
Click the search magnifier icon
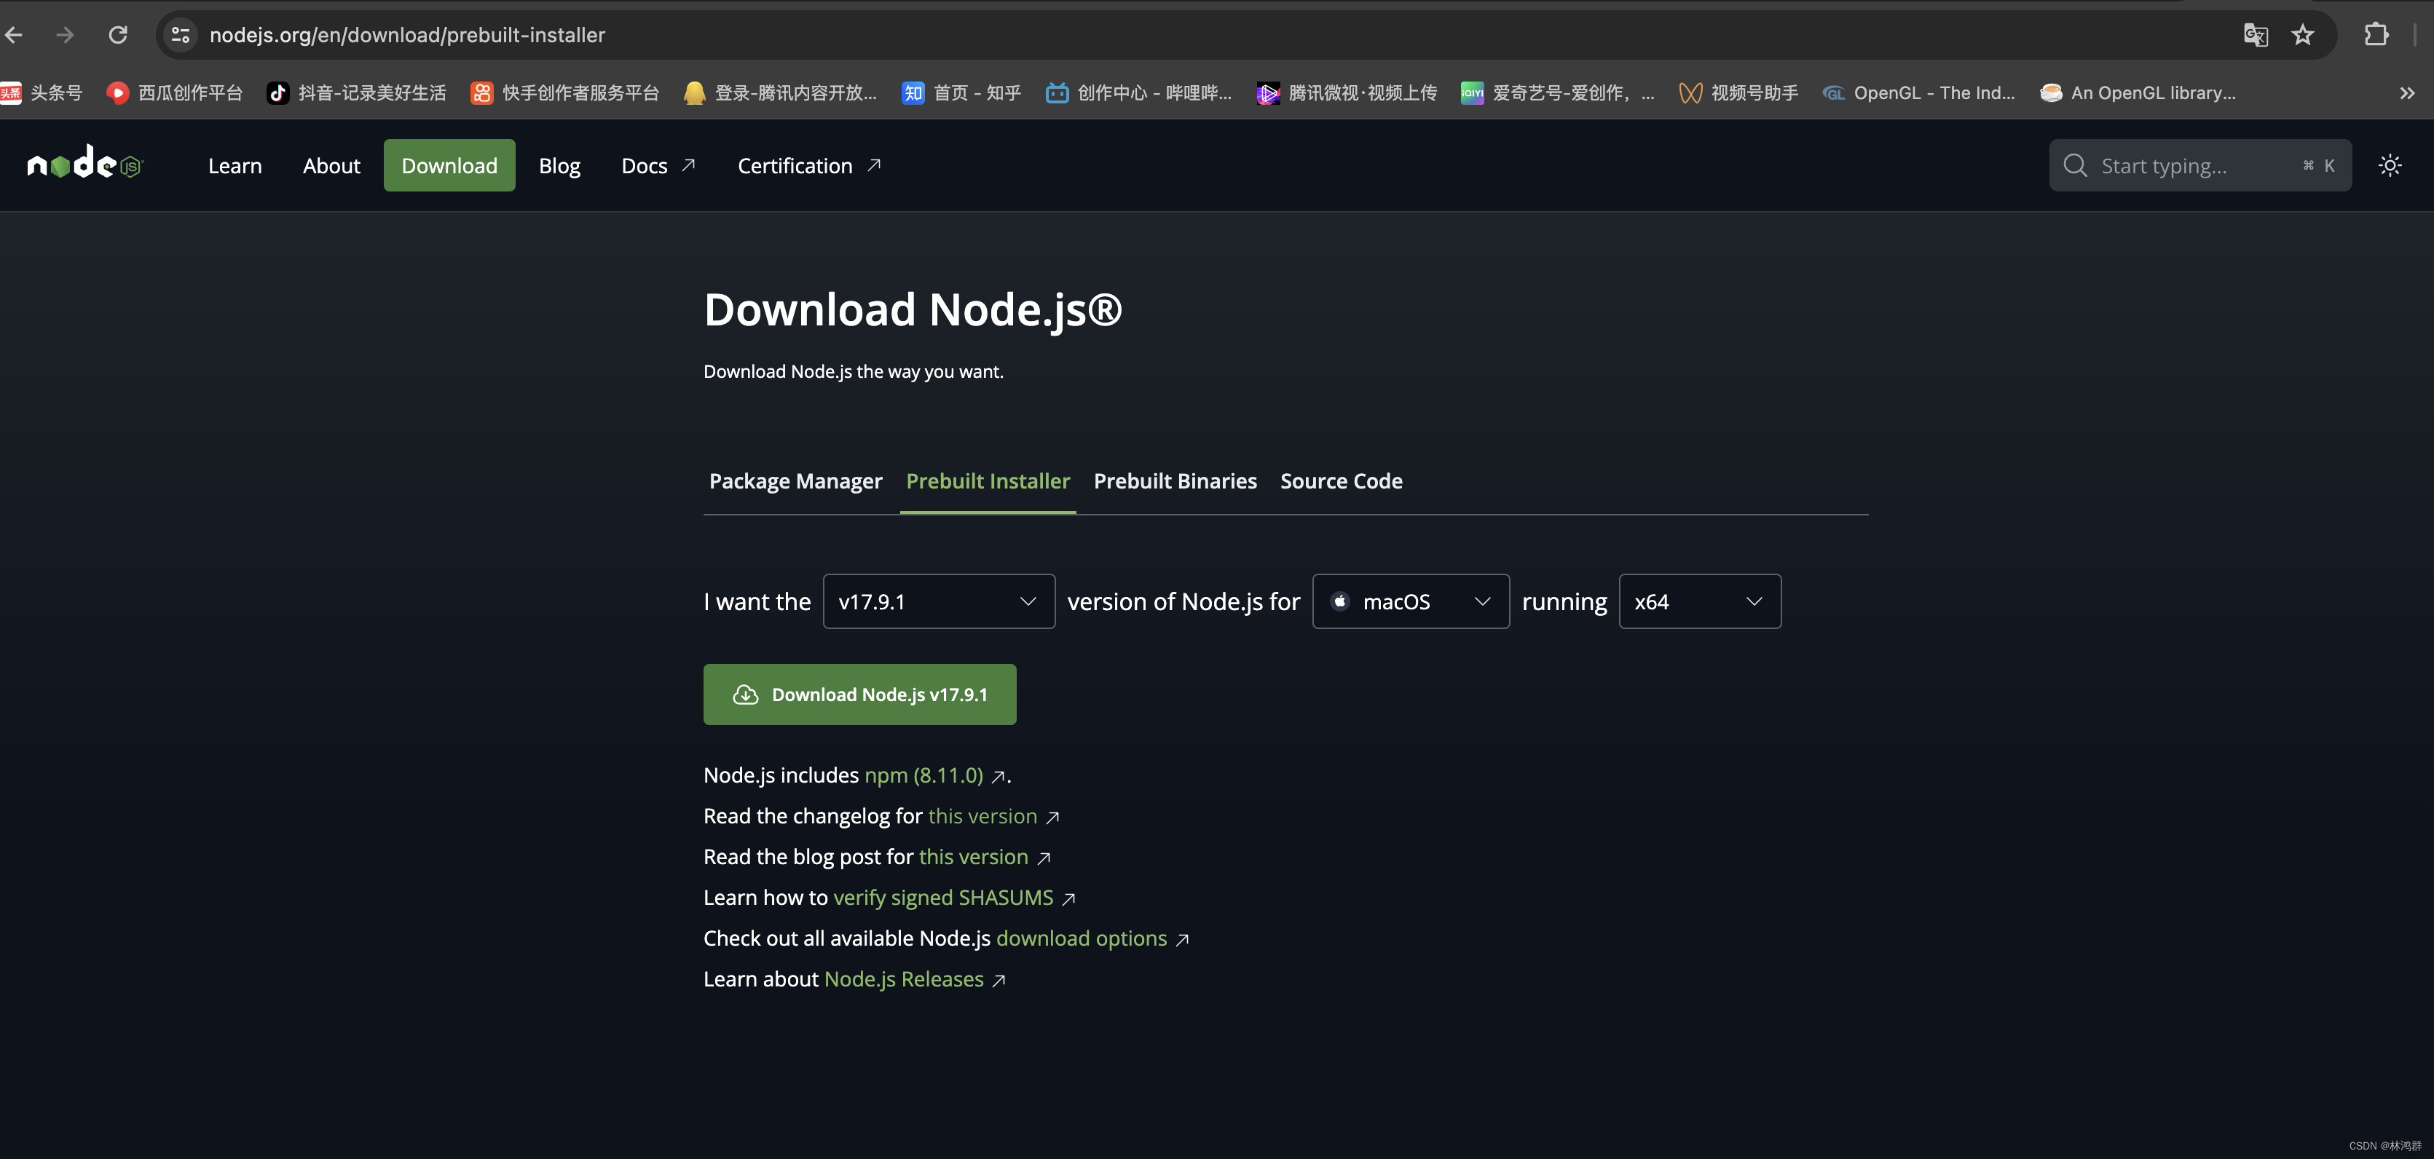pos(2075,166)
